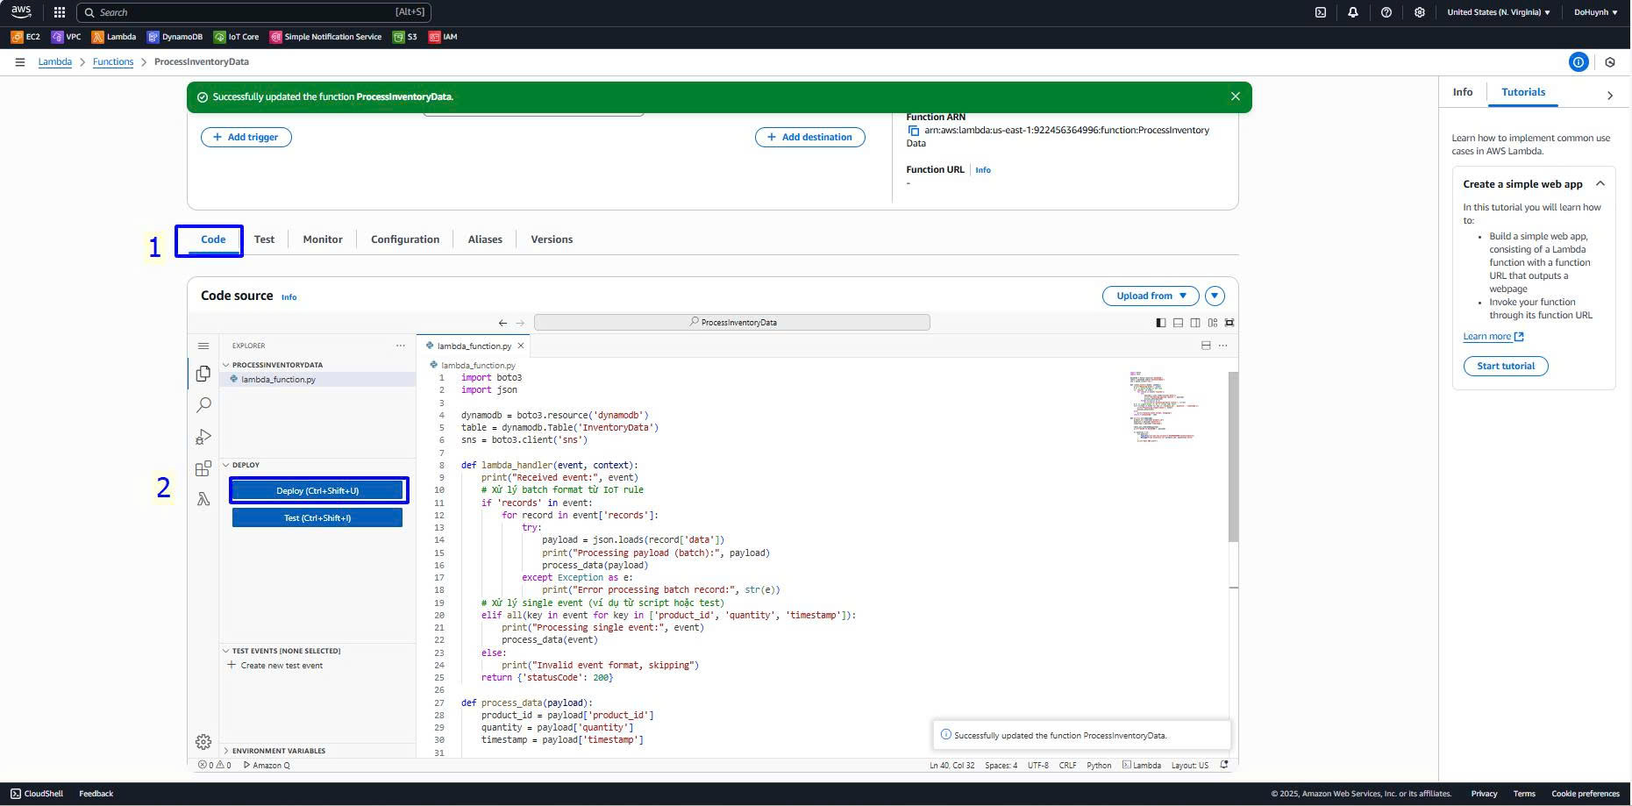Viewport: 1632px width, 806px height.
Task: Switch to the Monitor tab
Action: coord(322,239)
